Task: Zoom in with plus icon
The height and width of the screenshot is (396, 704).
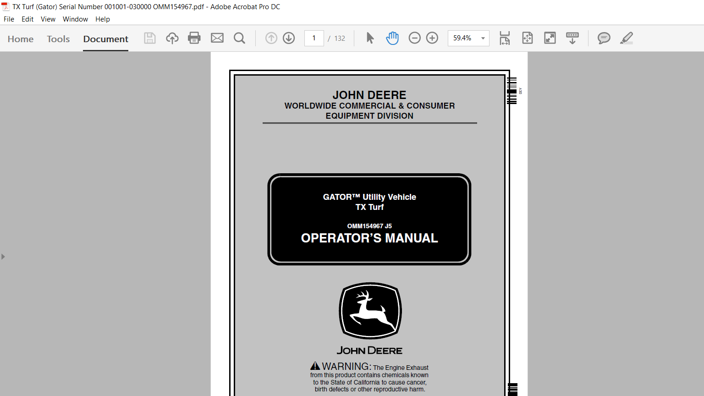Action: click(x=432, y=38)
